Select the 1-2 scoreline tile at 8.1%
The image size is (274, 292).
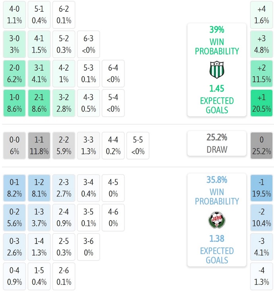(39, 188)
